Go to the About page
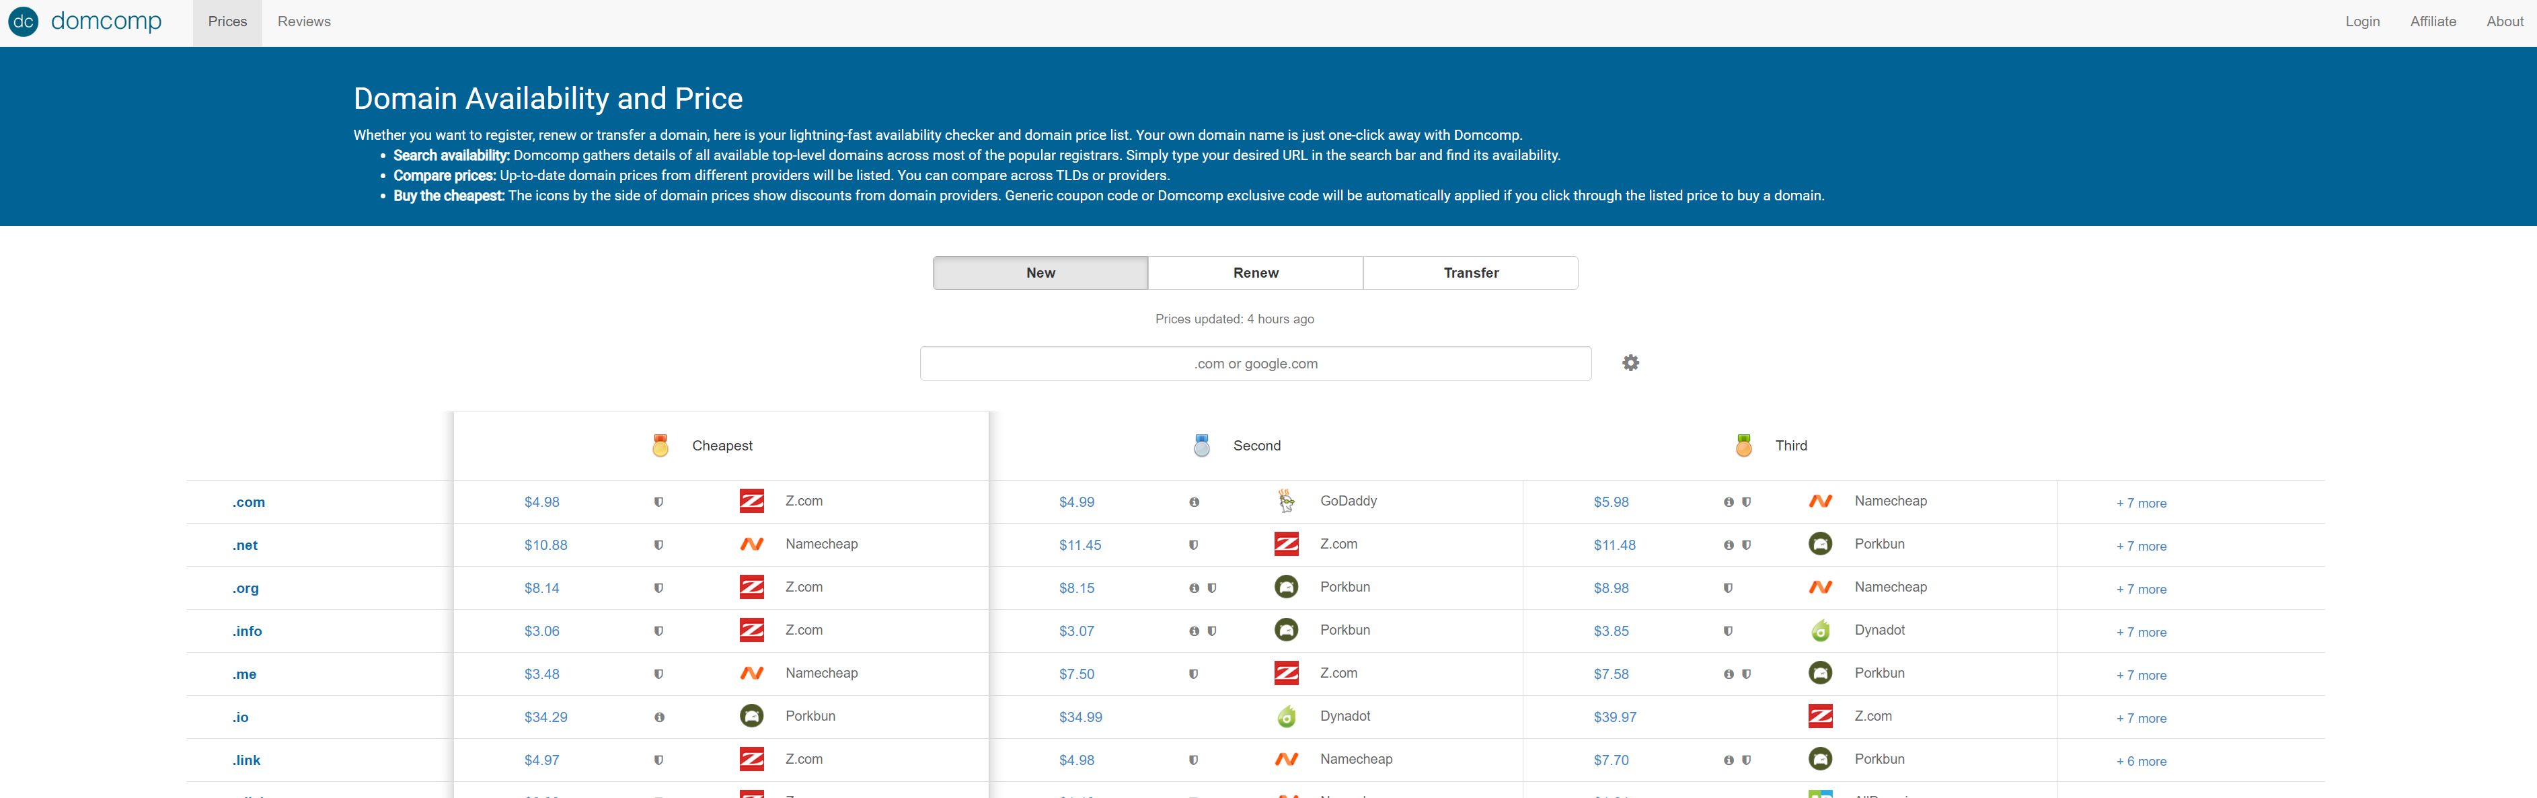This screenshot has width=2537, height=798. pos(2505,22)
